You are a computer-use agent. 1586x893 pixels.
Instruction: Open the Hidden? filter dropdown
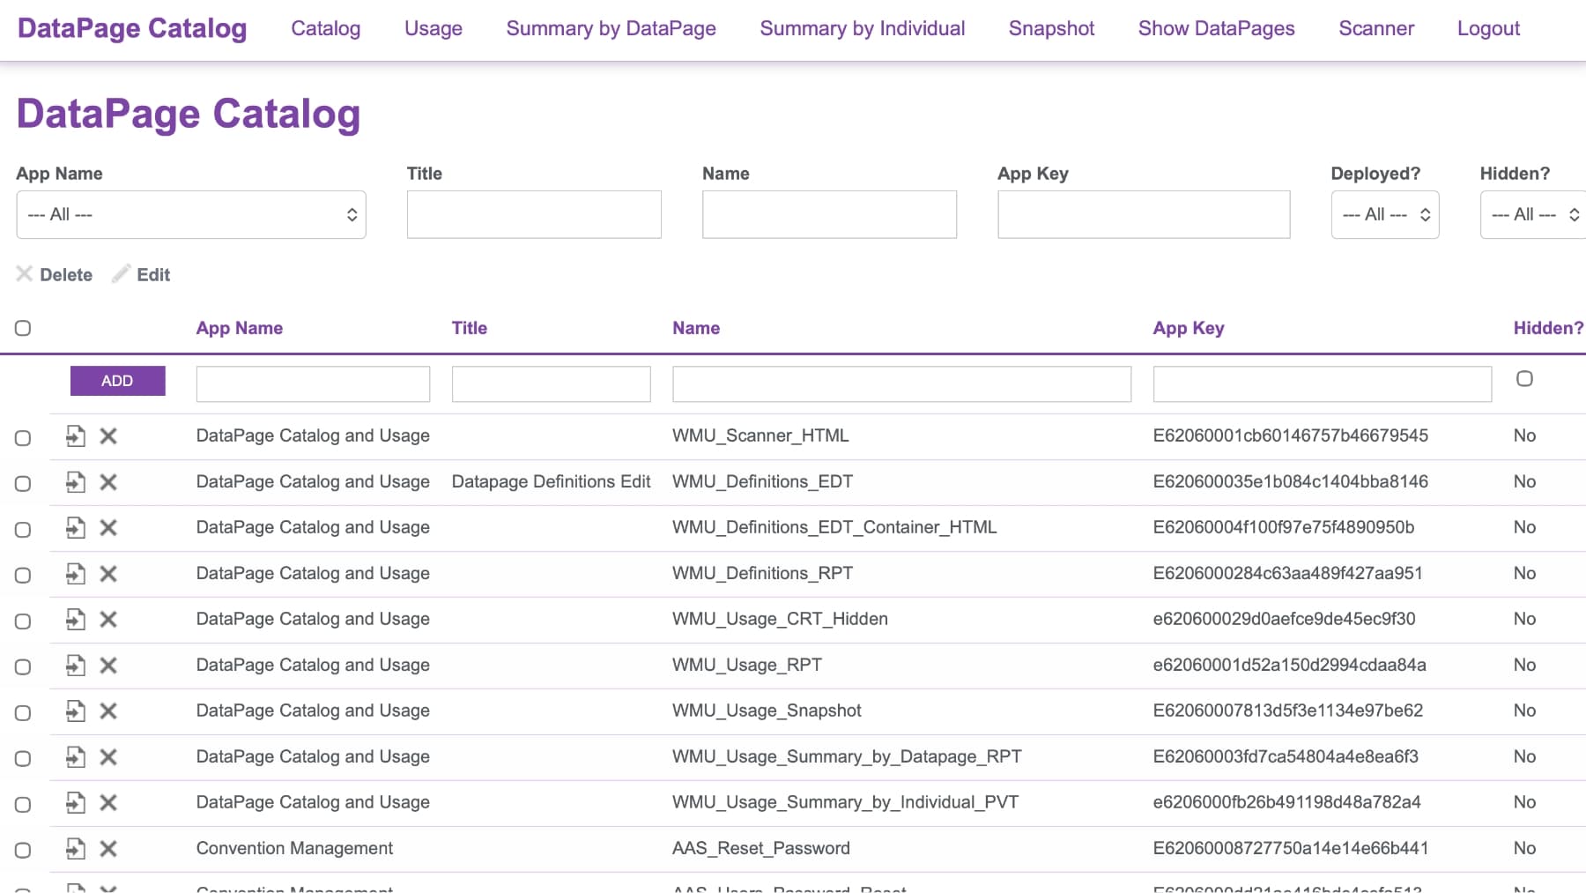1533,214
